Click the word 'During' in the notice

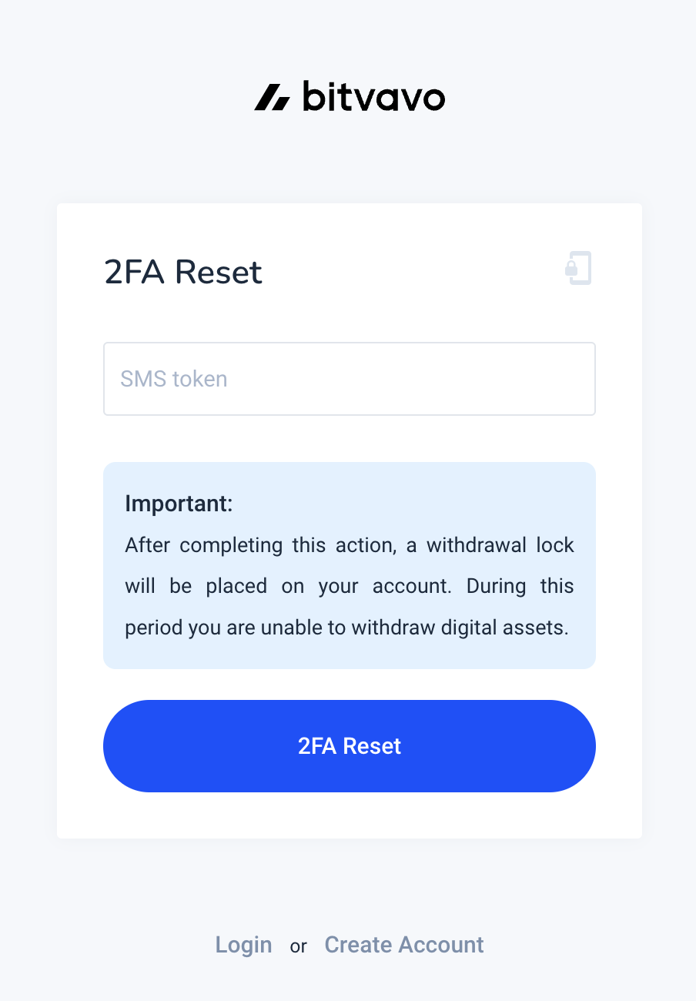click(x=495, y=586)
